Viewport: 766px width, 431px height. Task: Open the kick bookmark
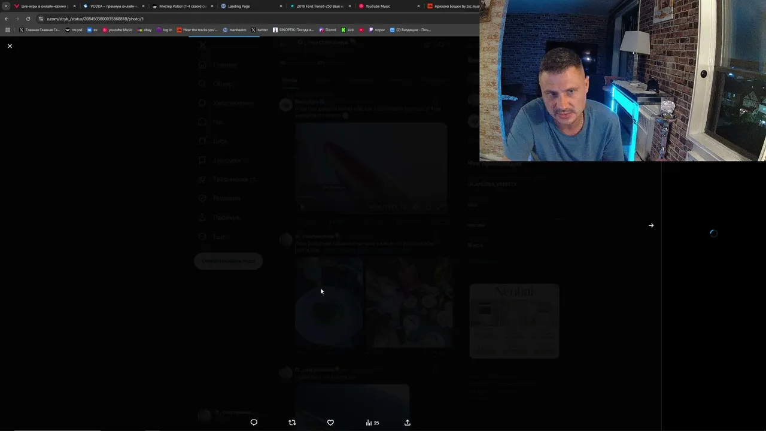(348, 29)
